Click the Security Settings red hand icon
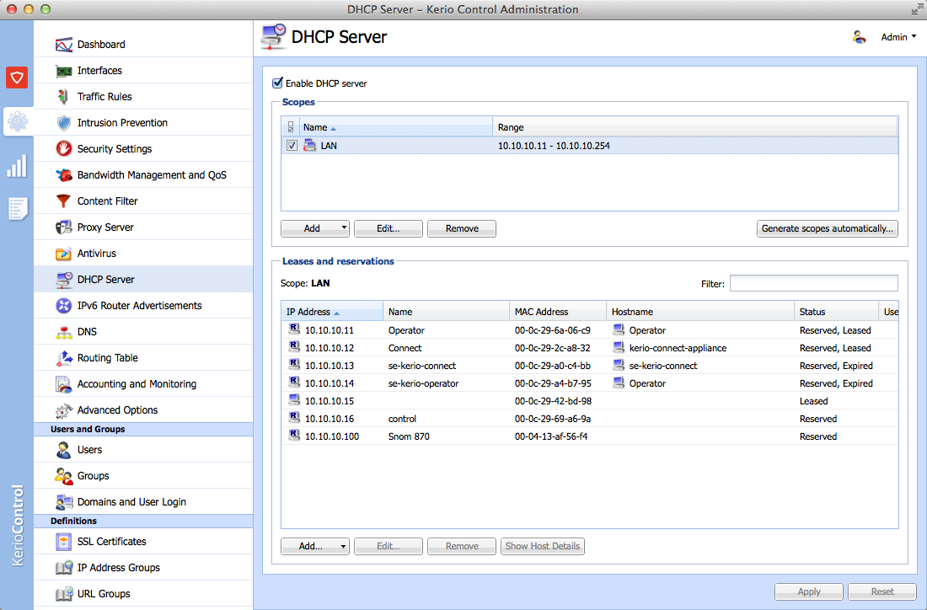 tap(64, 149)
